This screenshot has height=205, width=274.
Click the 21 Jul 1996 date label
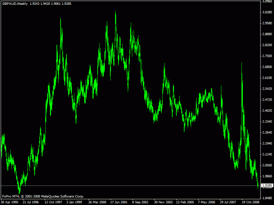[31, 202]
